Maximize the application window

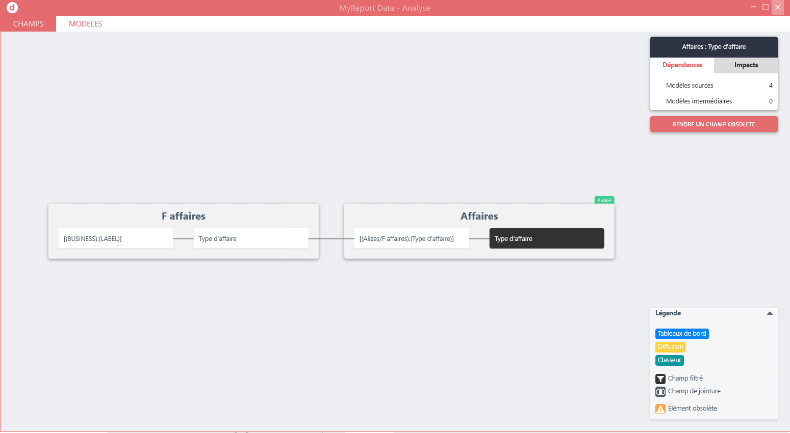765,7
